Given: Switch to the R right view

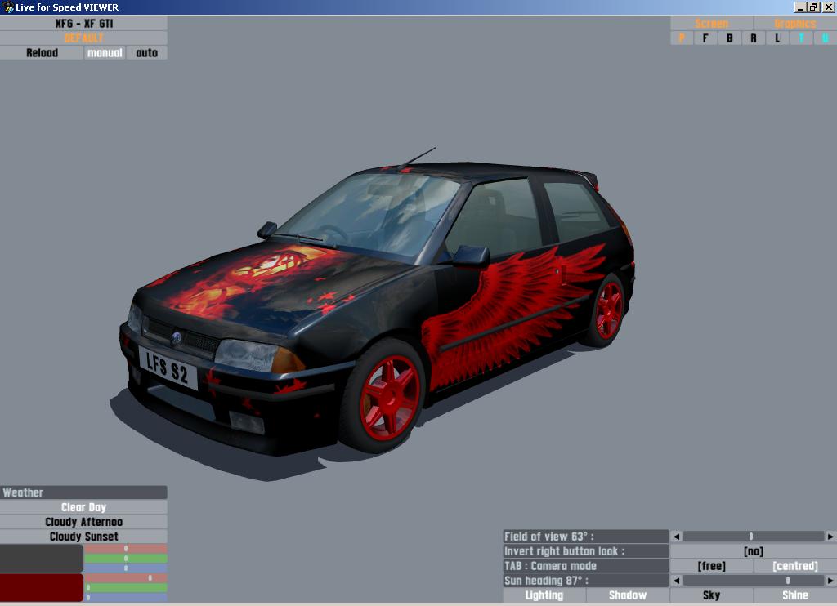Looking at the screenshot, I should click(754, 38).
